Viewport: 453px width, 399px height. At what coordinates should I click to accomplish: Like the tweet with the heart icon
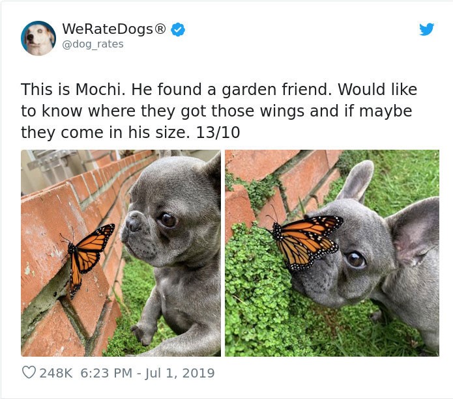[x=29, y=372]
